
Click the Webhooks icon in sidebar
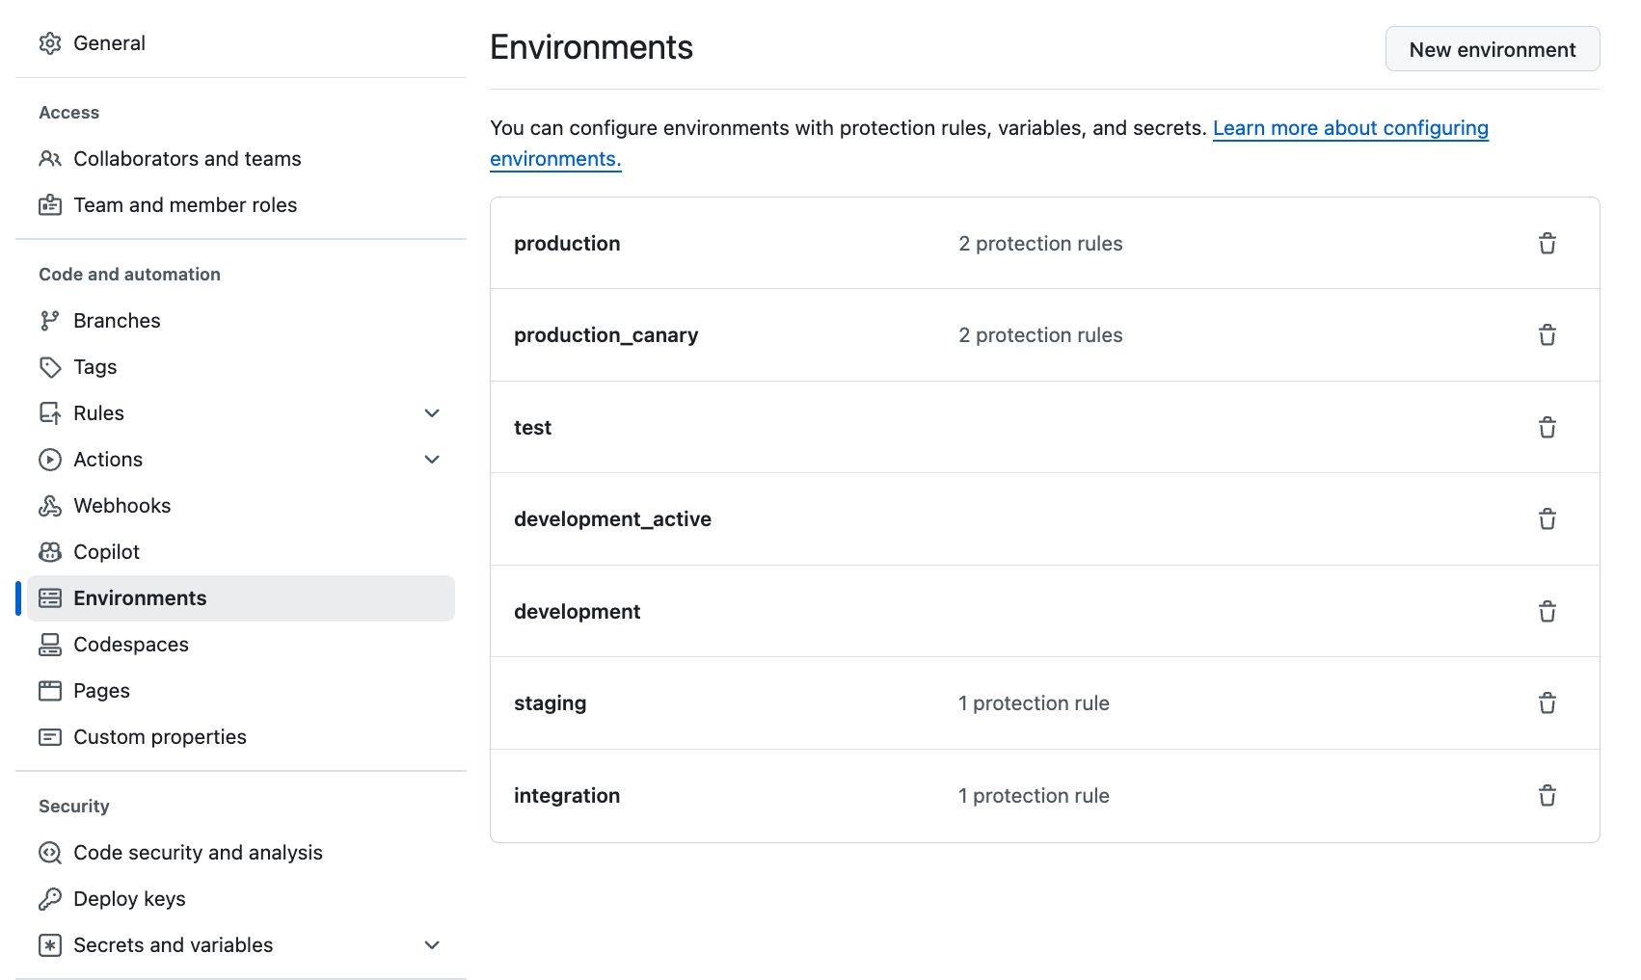coord(50,506)
